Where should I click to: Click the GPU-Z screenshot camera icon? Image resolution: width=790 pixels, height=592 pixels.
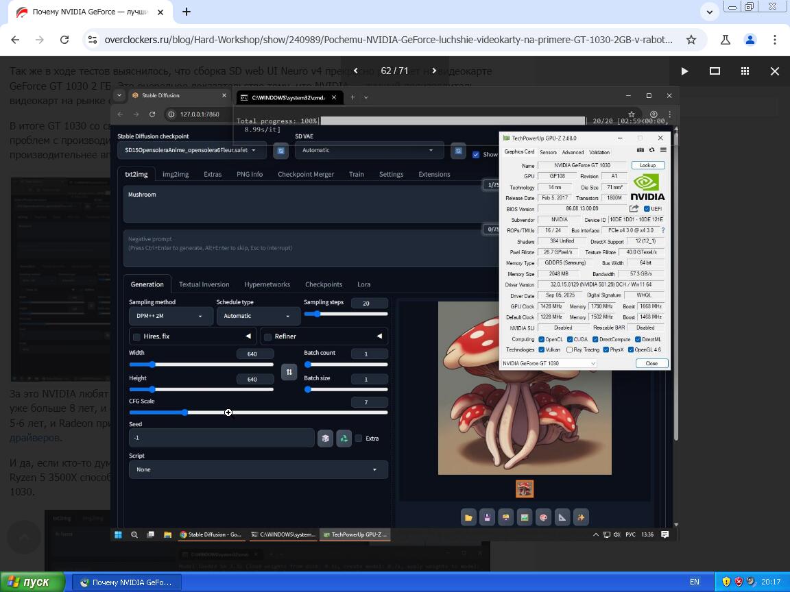[641, 150]
